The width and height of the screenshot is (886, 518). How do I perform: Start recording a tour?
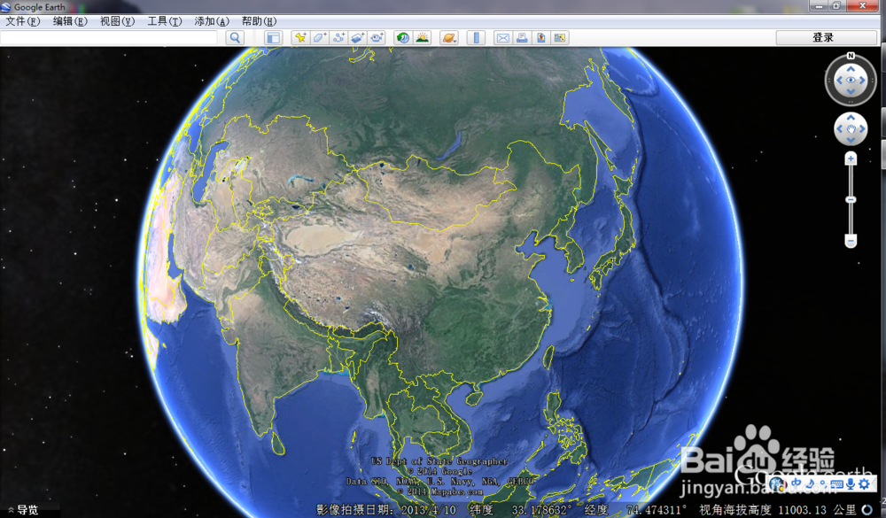pos(377,38)
